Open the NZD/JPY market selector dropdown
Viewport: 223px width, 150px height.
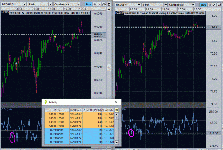[128, 5]
